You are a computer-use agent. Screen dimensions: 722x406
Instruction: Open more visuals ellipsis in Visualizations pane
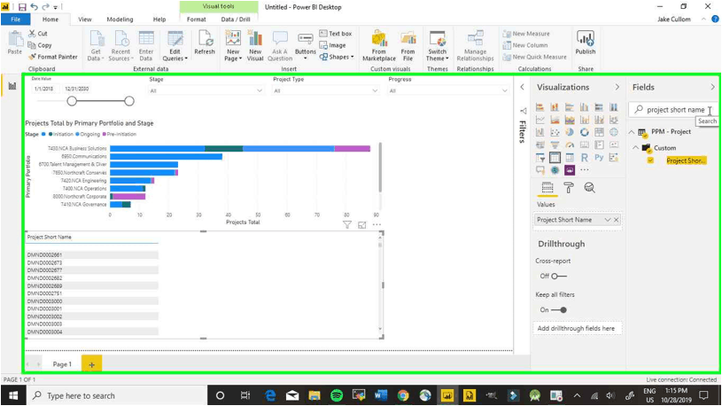point(585,170)
